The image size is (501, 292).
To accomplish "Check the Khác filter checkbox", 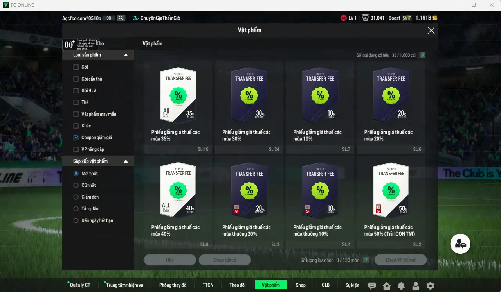I will coord(76,126).
